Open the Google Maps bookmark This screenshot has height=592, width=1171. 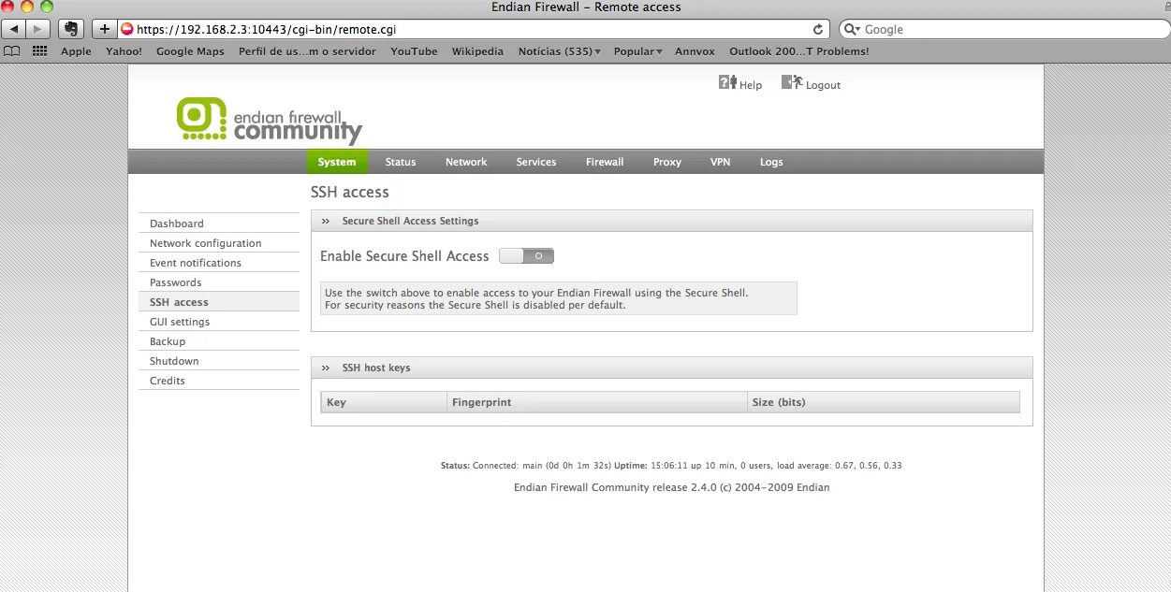coord(190,51)
